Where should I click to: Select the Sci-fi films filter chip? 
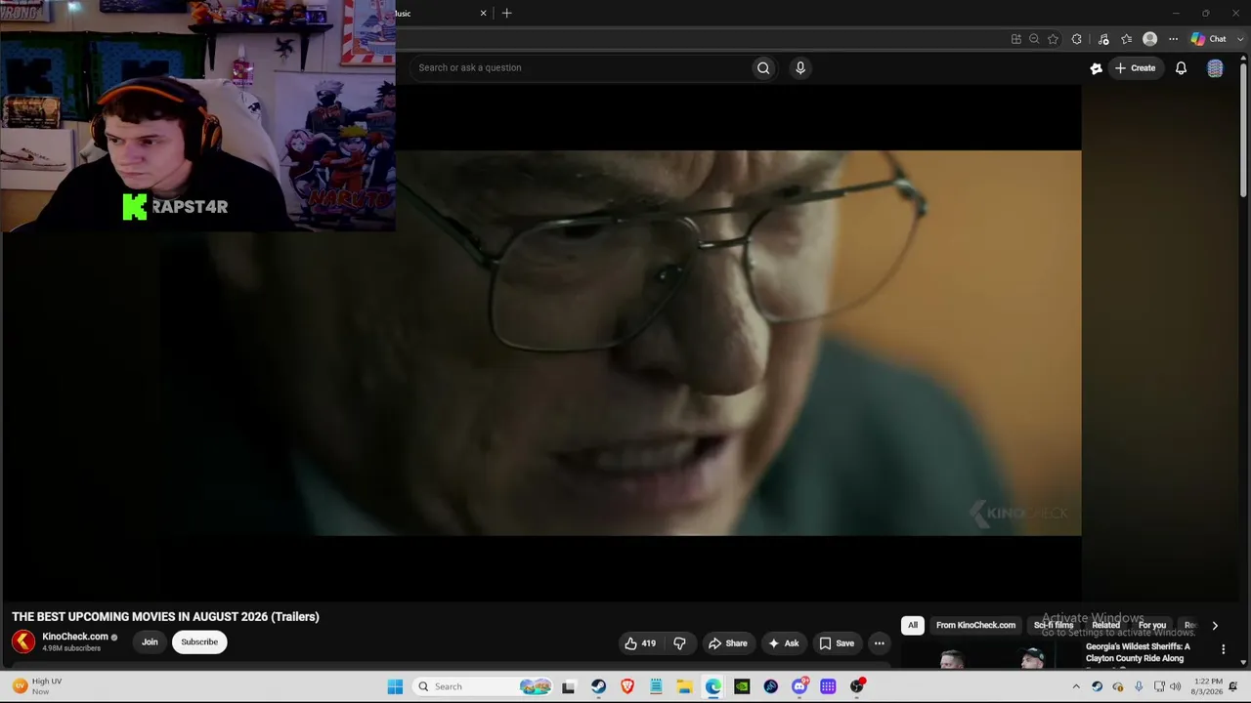click(1054, 625)
